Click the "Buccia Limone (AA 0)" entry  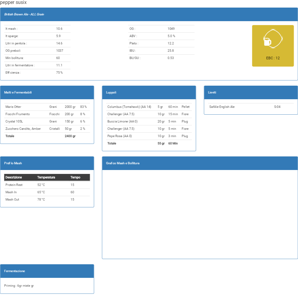coord(122,121)
